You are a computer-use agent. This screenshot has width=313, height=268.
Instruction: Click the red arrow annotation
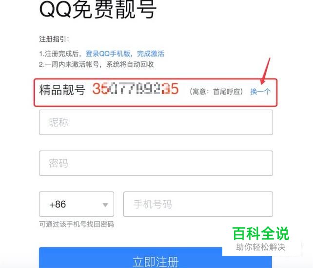(x=266, y=71)
